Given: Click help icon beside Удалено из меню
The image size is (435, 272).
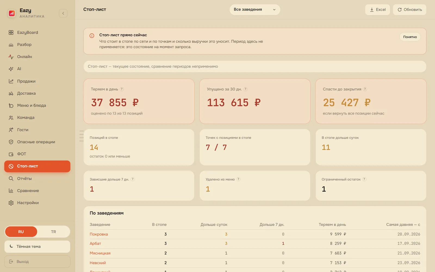Looking at the screenshot, I should 238,179.
